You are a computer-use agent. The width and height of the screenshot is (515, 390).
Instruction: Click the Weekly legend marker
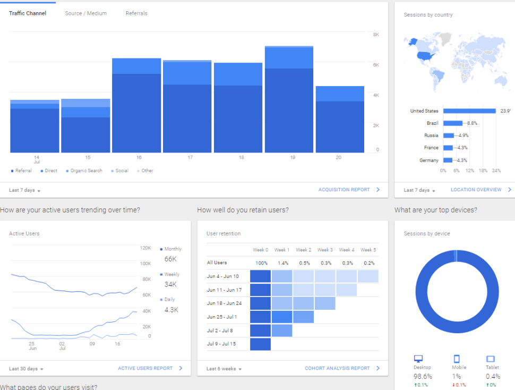pos(161,274)
